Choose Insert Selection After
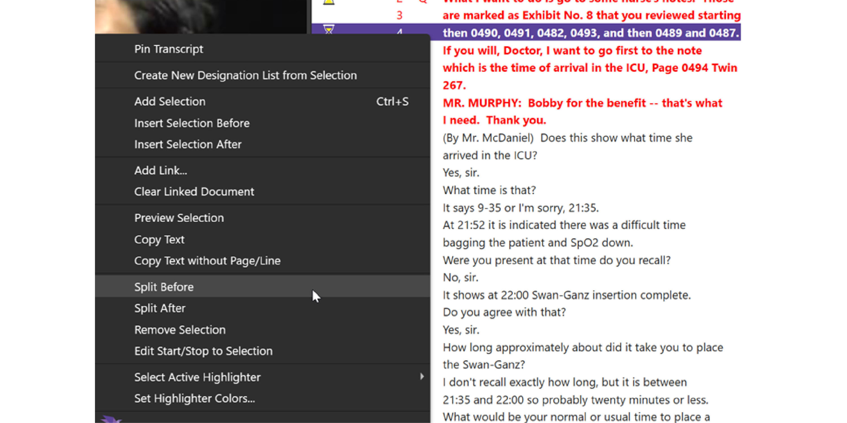 [187, 144]
